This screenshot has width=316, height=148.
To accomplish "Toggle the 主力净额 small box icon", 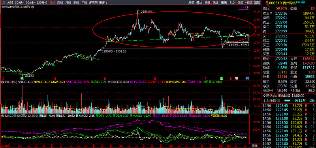I will (x=278, y=100).
